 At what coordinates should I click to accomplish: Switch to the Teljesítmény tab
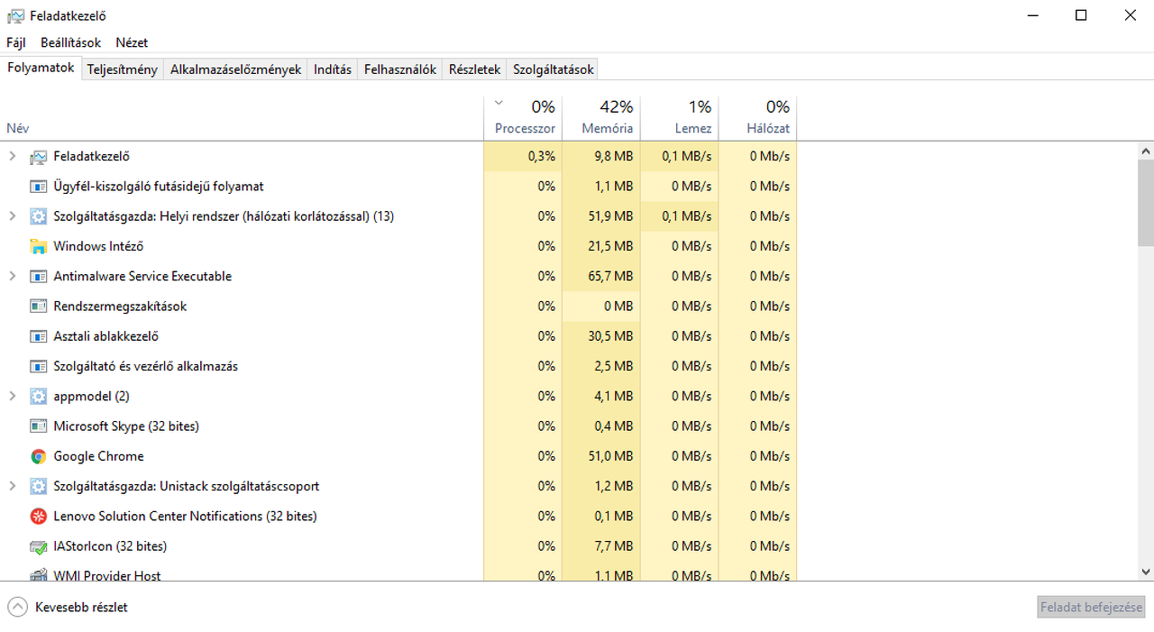(122, 69)
